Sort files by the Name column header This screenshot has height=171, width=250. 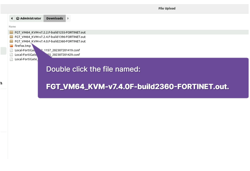(x=12, y=26)
